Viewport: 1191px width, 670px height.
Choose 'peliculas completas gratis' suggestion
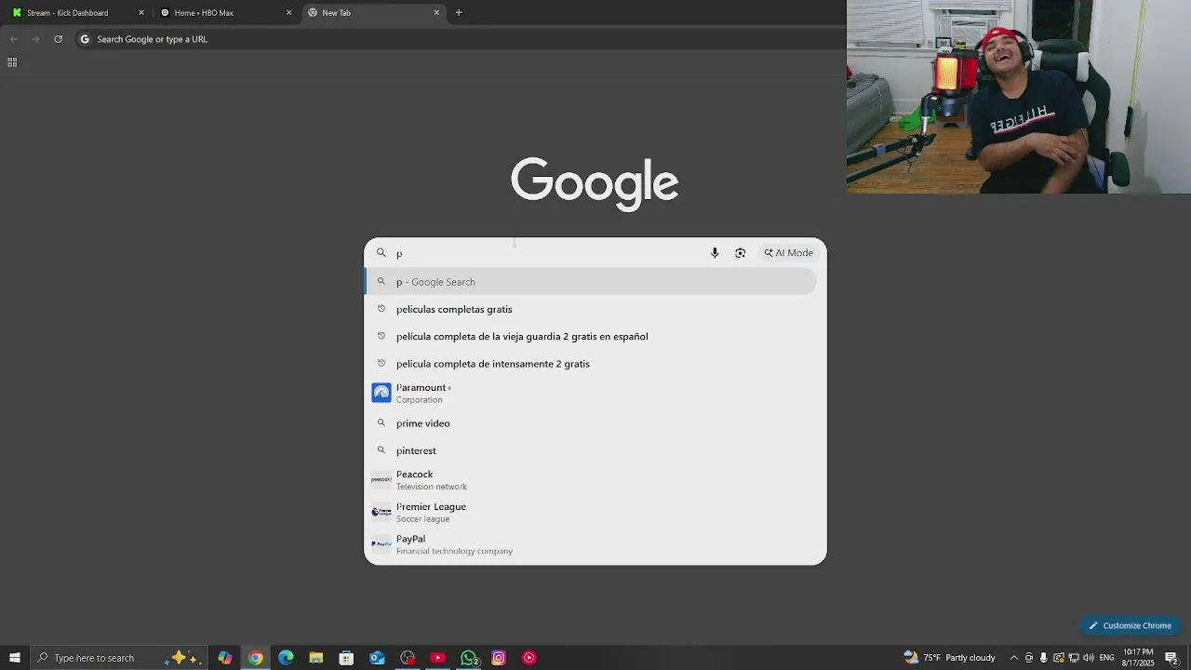(x=590, y=309)
